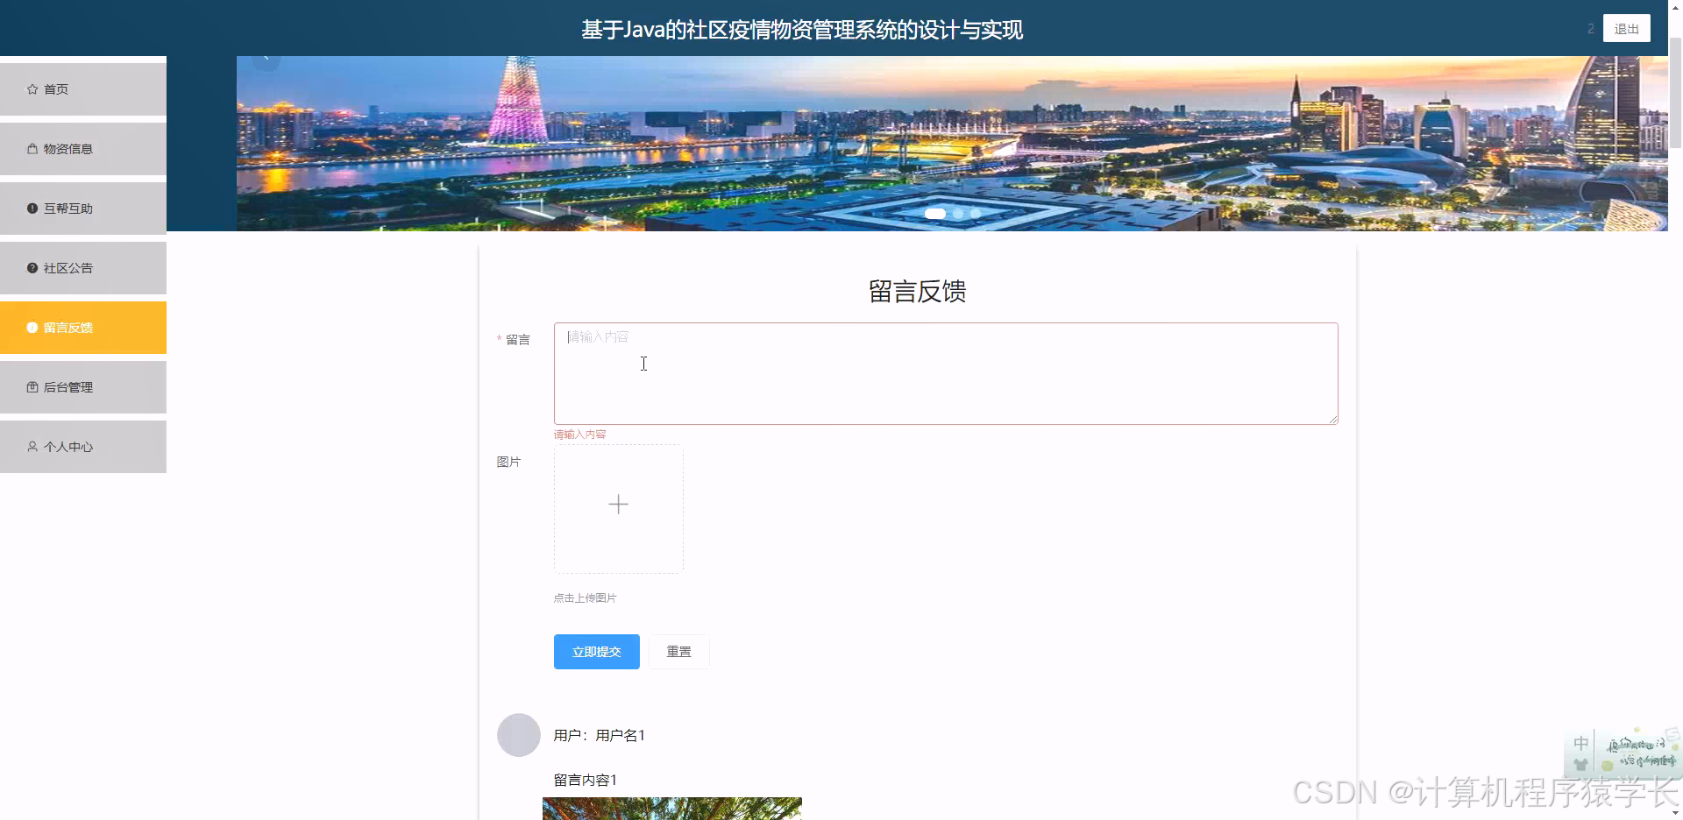Navigate to the 首页 menu item
Image resolution: width=1683 pixels, height=820 pixels.
tap(56, 88)
